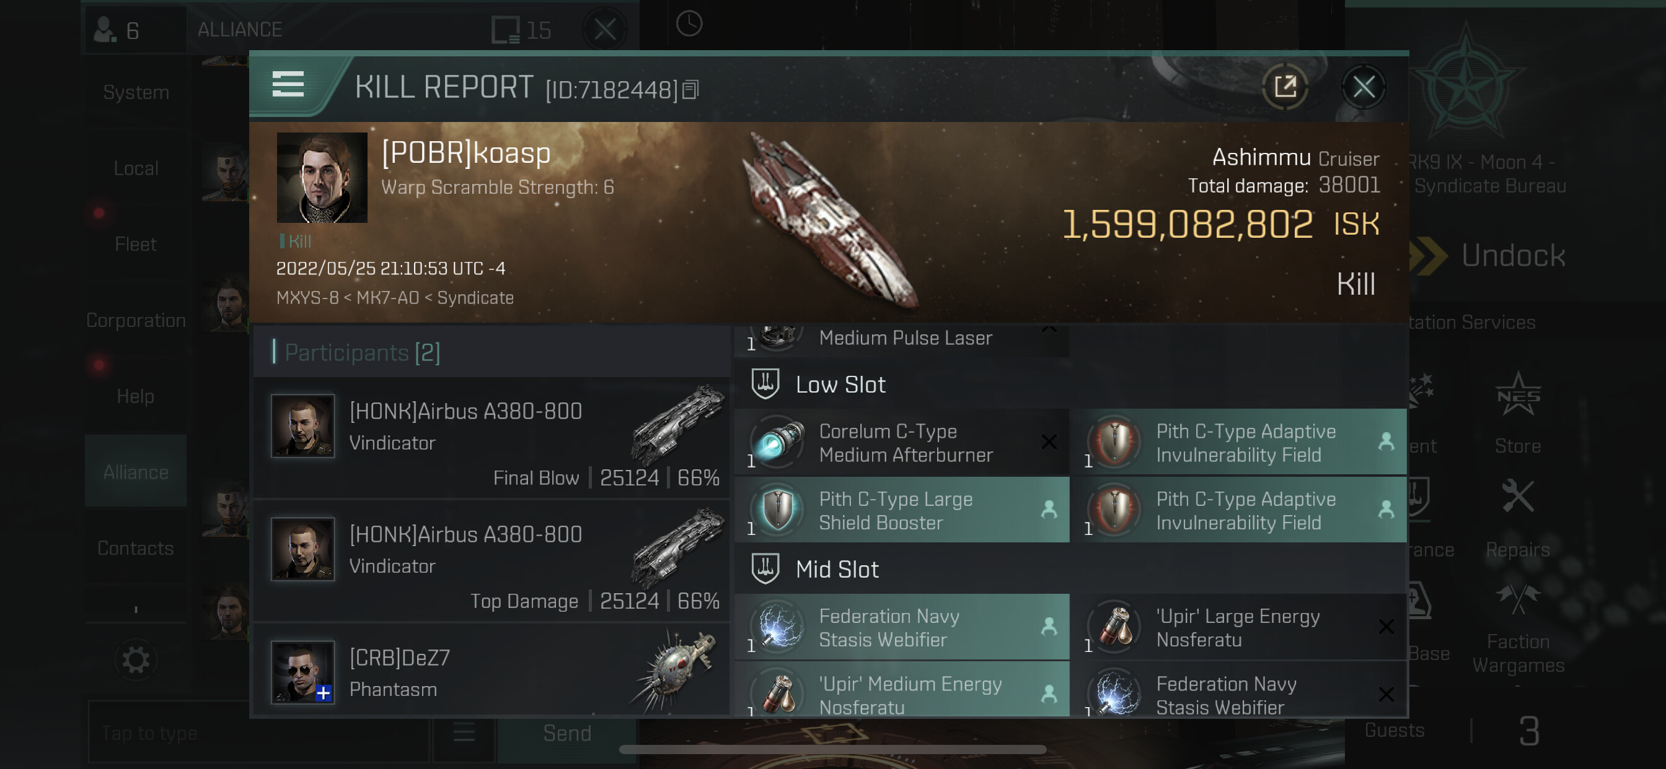Viewport: 1666px width, 769px height.
Task: Select Pith C-Type Large Shield Booster
Action: (x=902, y=510)
